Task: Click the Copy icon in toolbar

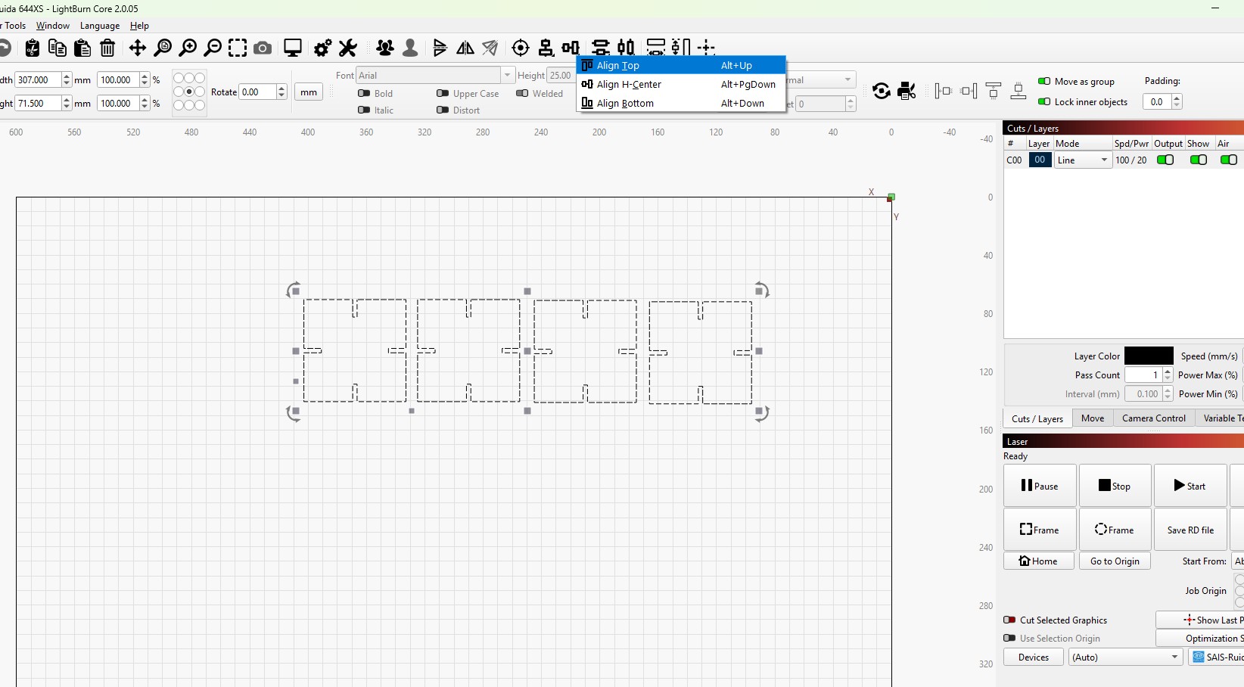Action: (58, 48)
